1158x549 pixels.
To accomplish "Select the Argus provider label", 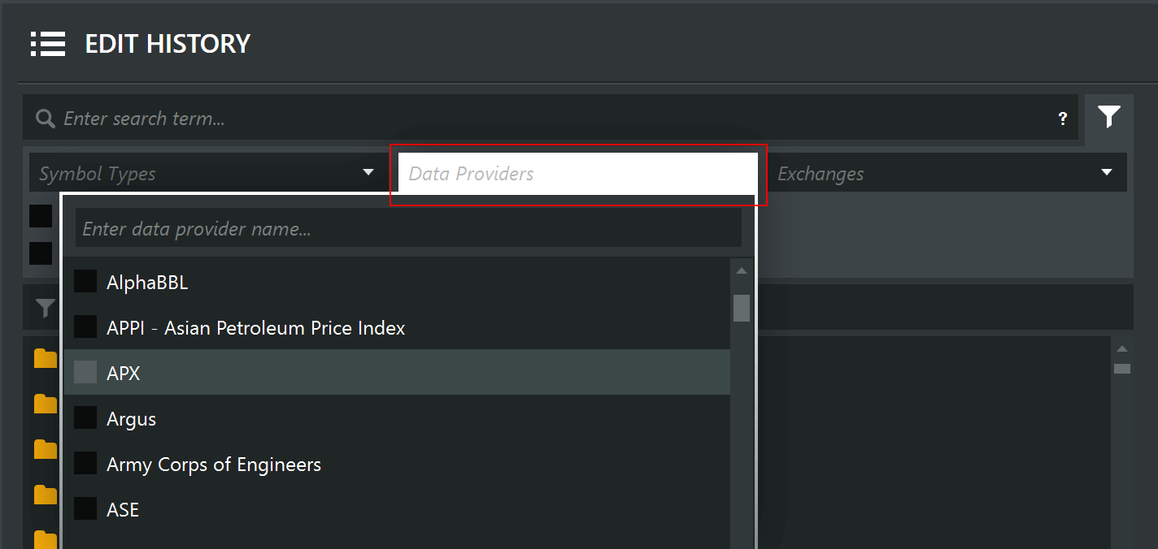I will [131, 419].
